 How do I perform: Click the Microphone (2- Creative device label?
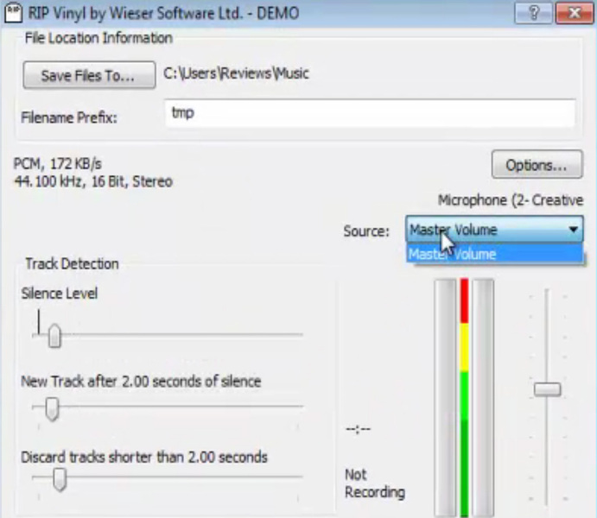point(511,200)
